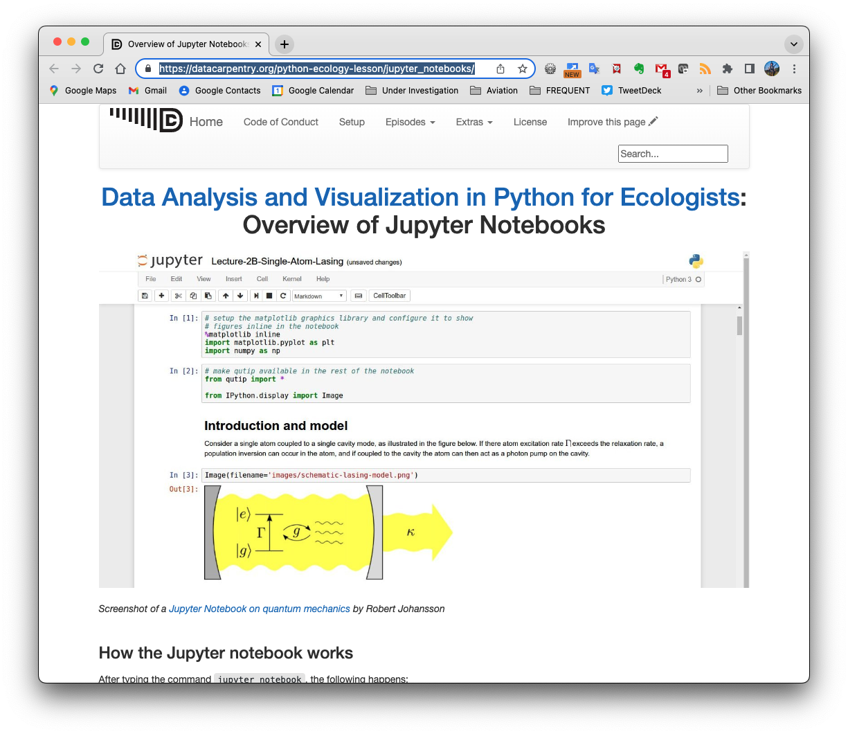
Task: Toggle the Chrome side panel
Action: (749, 69)
